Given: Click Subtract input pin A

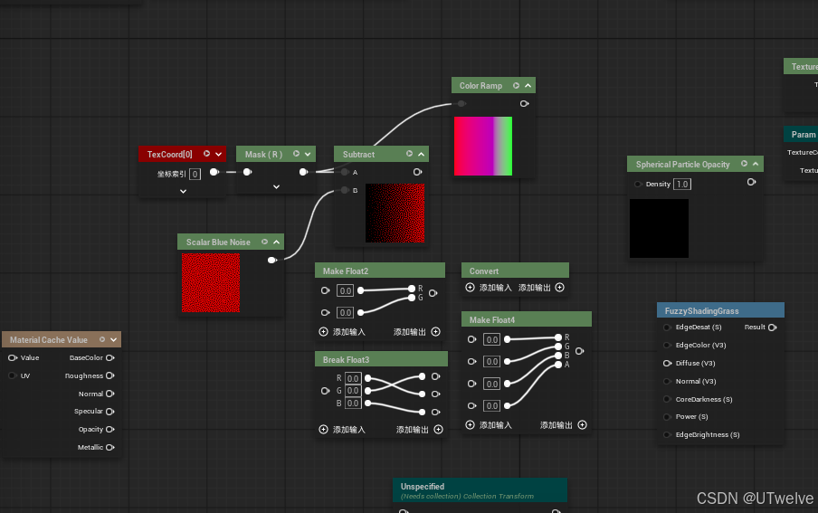Looking at the screenshot, I should [345, 172].
